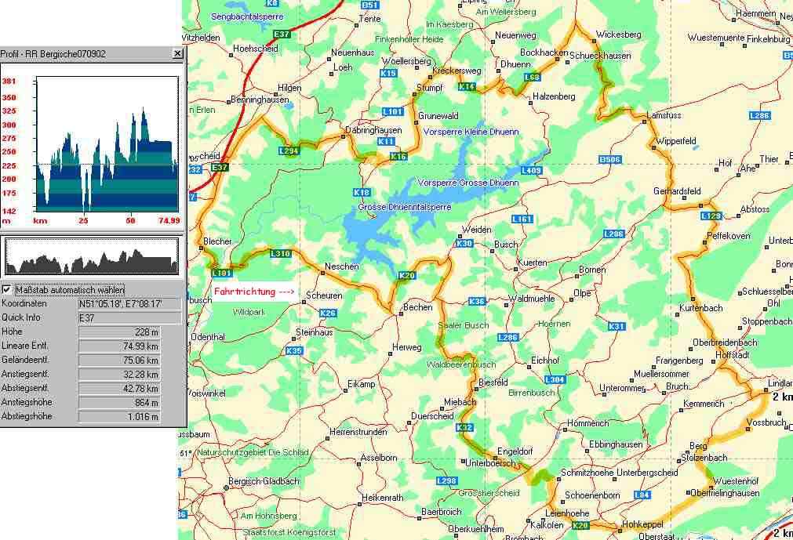The height and width of the screenshot is (540, 793).
Task: Click the L409 road shield by Grosse Dhuenn
Action: tap(531, 170)
